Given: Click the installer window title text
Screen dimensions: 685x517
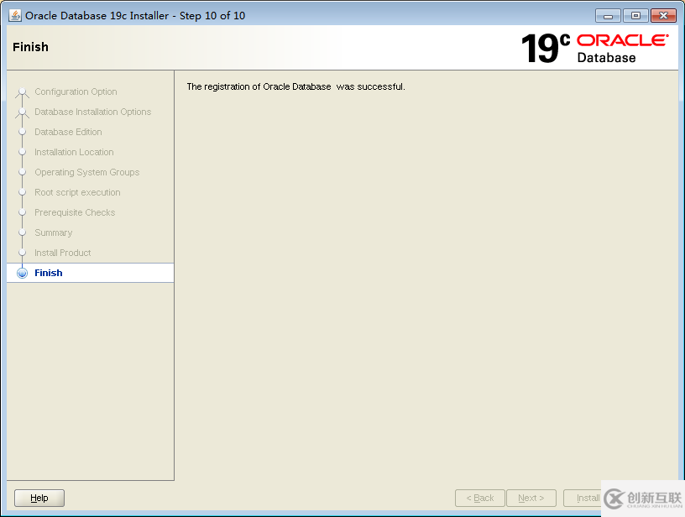Looking at the screenshot, I should [x=135, y=16].
